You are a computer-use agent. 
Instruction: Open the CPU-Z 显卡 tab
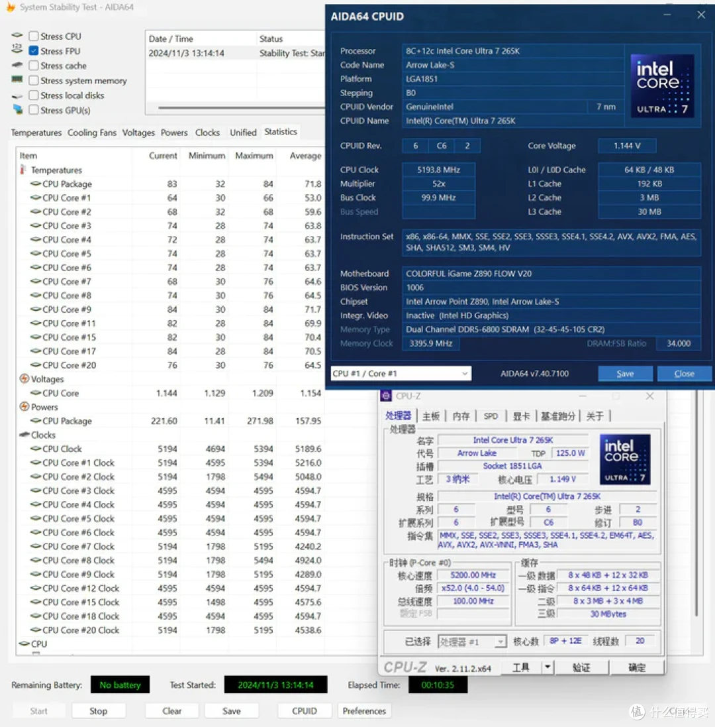(521, 416)
